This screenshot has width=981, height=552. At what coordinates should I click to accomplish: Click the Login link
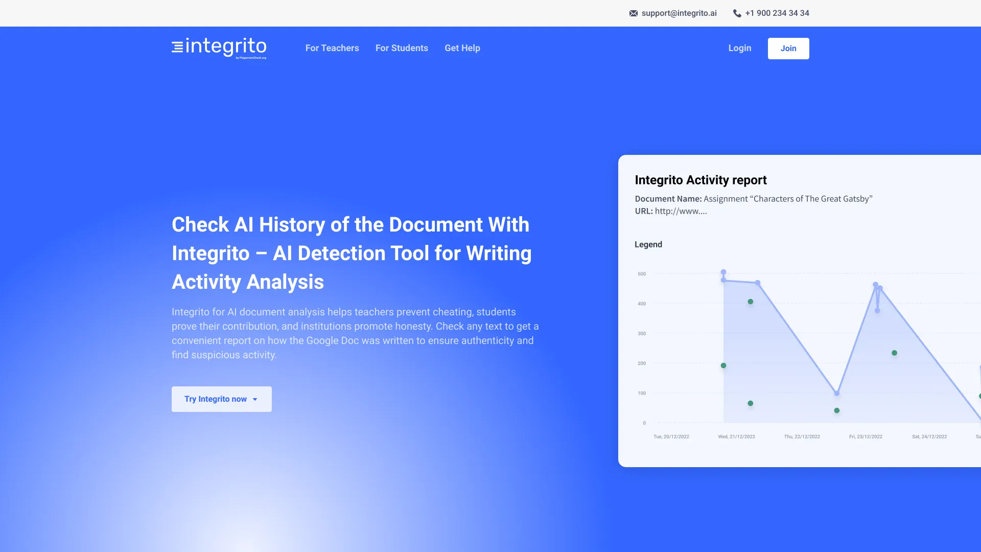[739, 48]
